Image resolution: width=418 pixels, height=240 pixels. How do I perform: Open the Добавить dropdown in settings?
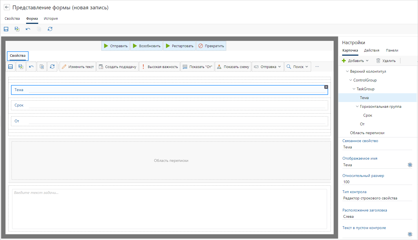tap(356, 61)
